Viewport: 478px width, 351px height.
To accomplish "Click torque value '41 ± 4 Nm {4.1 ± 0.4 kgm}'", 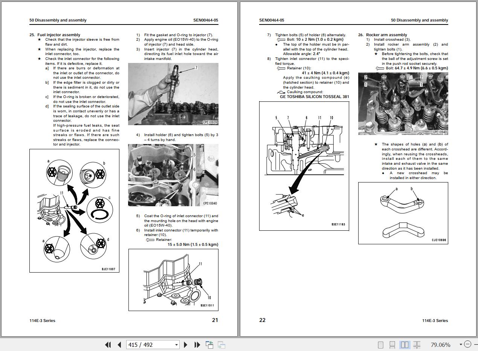I will (x=325, y=73).
